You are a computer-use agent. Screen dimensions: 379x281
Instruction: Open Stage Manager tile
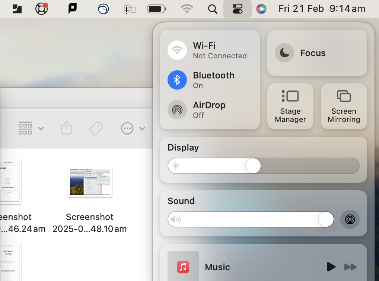click(290, 106)
